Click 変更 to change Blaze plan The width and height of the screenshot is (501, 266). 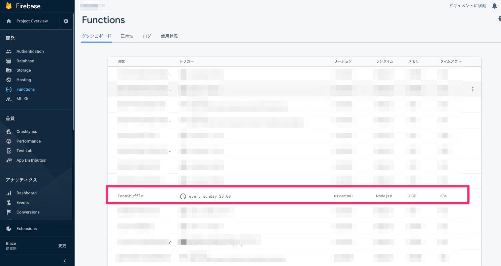tap(62, 246)
